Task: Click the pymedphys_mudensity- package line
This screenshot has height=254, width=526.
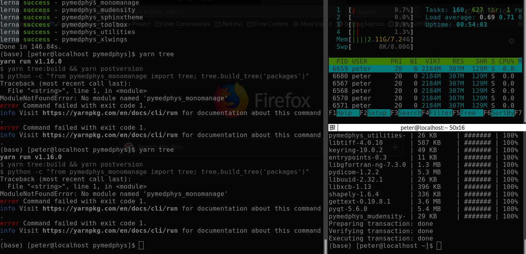Action: click(x=424, y=216)
